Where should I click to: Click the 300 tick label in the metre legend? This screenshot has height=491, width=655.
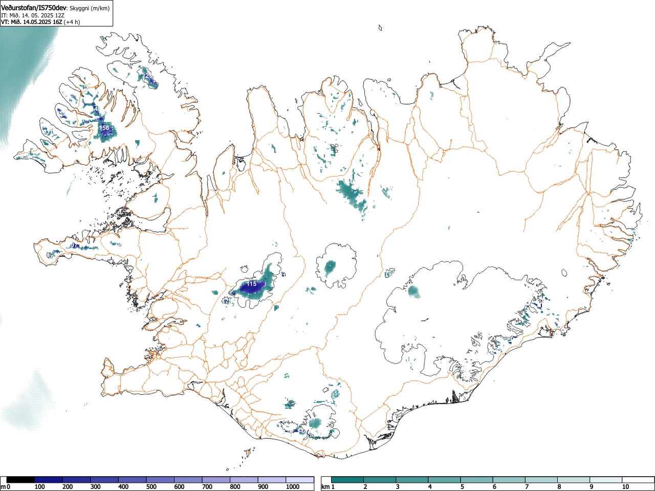tap(95, 487)
